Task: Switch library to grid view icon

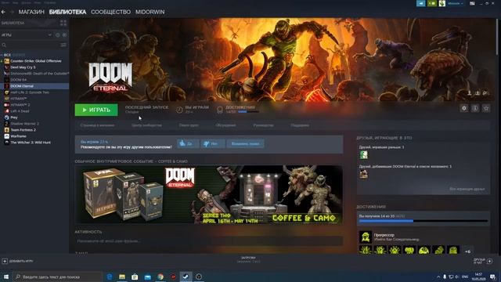Action: click(x=63, y=23)
